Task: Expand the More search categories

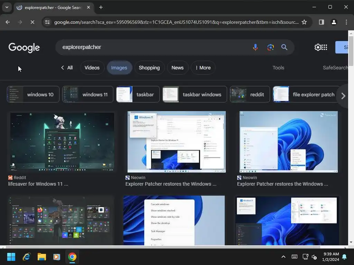Action: tap(203, 68)
